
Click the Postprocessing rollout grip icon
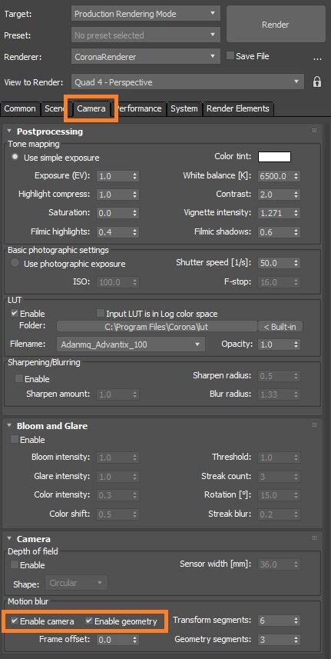314,131
